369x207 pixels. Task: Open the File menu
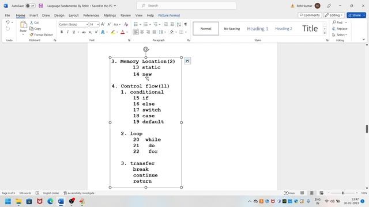pyautogui.click(x=7, y=16)
